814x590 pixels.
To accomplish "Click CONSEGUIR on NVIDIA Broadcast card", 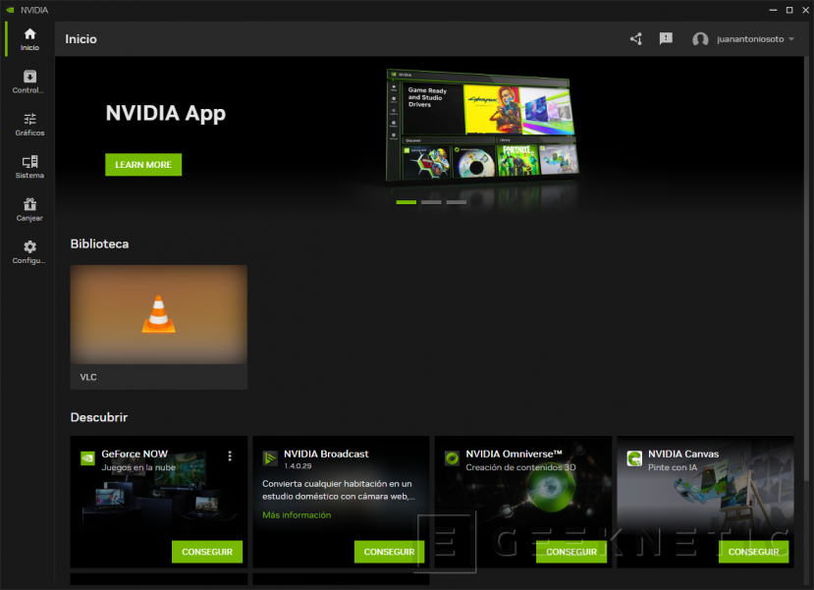I will pyautogui.click(x=390, y=552).
